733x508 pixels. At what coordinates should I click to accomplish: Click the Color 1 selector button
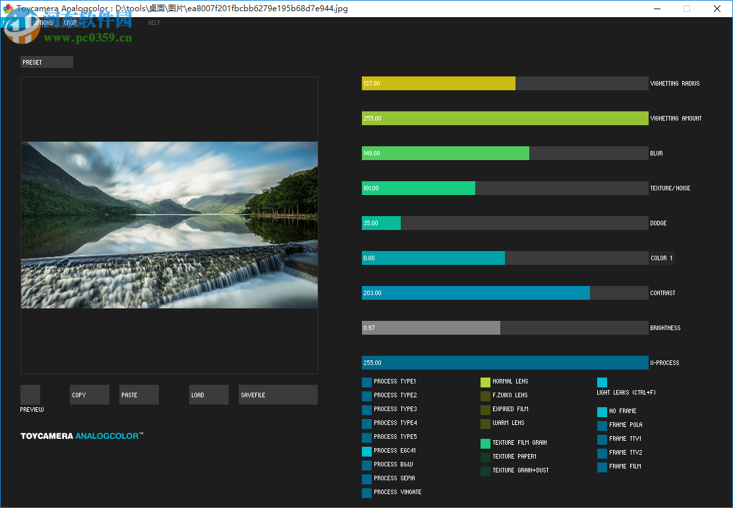tap(662, 258)
